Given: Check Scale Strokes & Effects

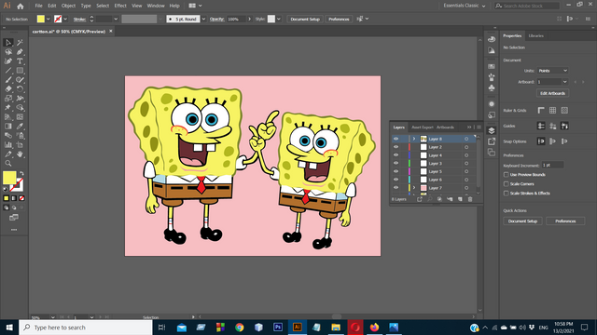Looking at the screenshot, I should coord(506,194).
